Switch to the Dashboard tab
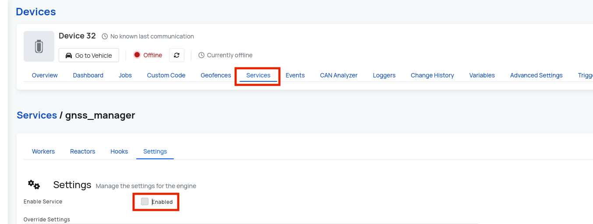The height and width of the screenshot is (224, 593). pyautogui.click(x=88, y=75)
